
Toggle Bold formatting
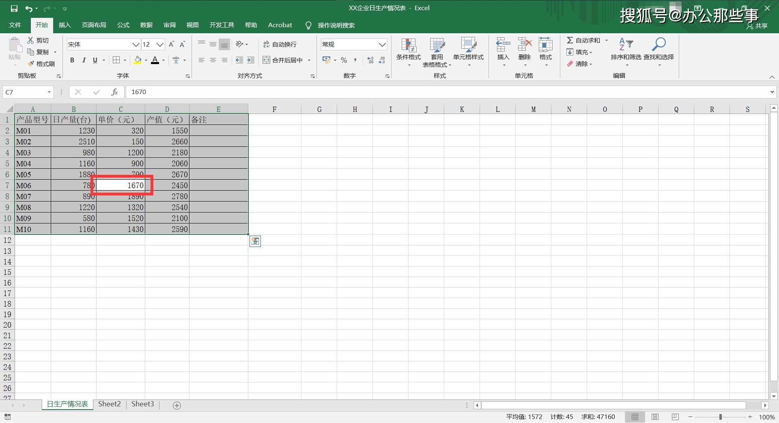72,60
